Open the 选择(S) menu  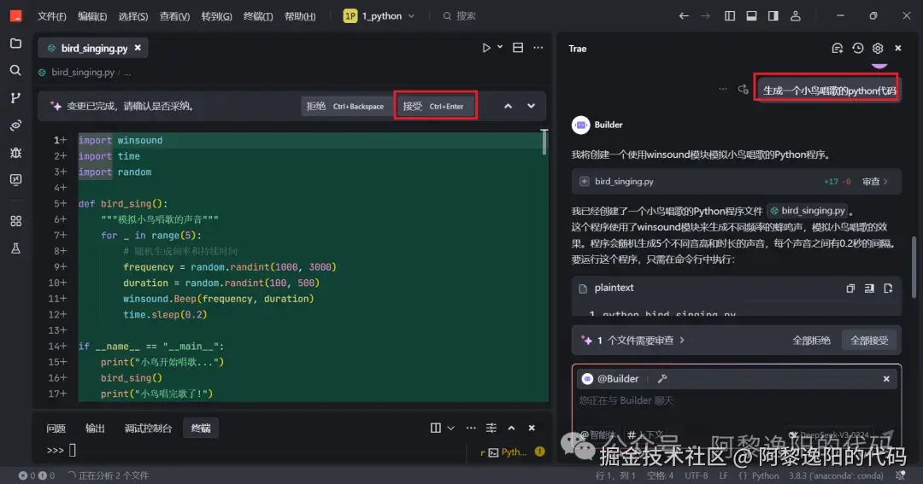click(133, 16)
